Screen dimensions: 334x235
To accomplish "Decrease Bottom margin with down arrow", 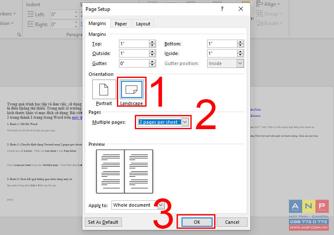I will pyautogui.click(x=240, y=45).
